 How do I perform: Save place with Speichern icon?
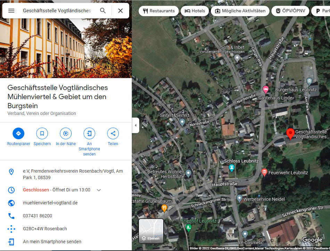pos(42,133)
